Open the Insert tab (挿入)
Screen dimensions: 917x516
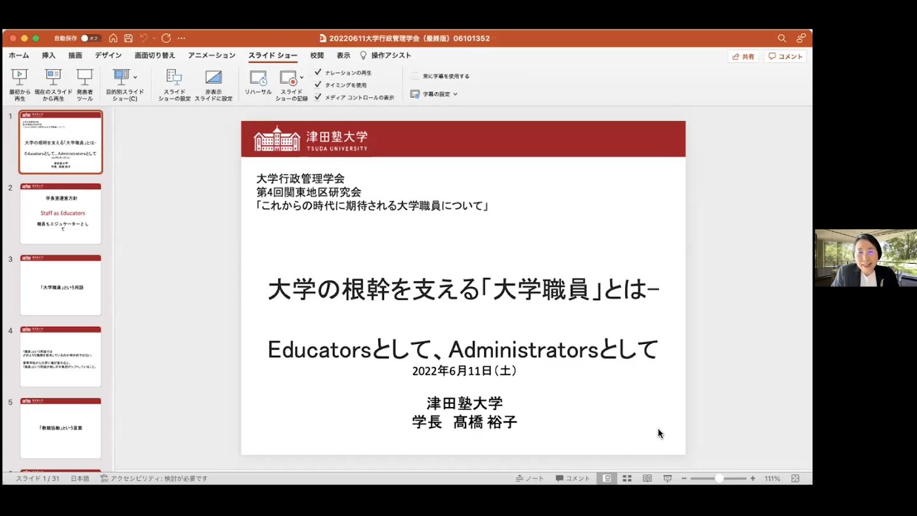pos(49,56)
